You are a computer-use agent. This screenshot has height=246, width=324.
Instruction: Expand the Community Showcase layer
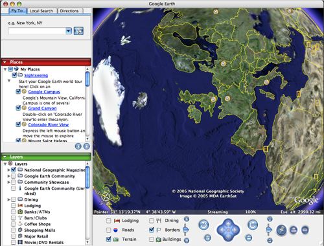tap(8, 182)
